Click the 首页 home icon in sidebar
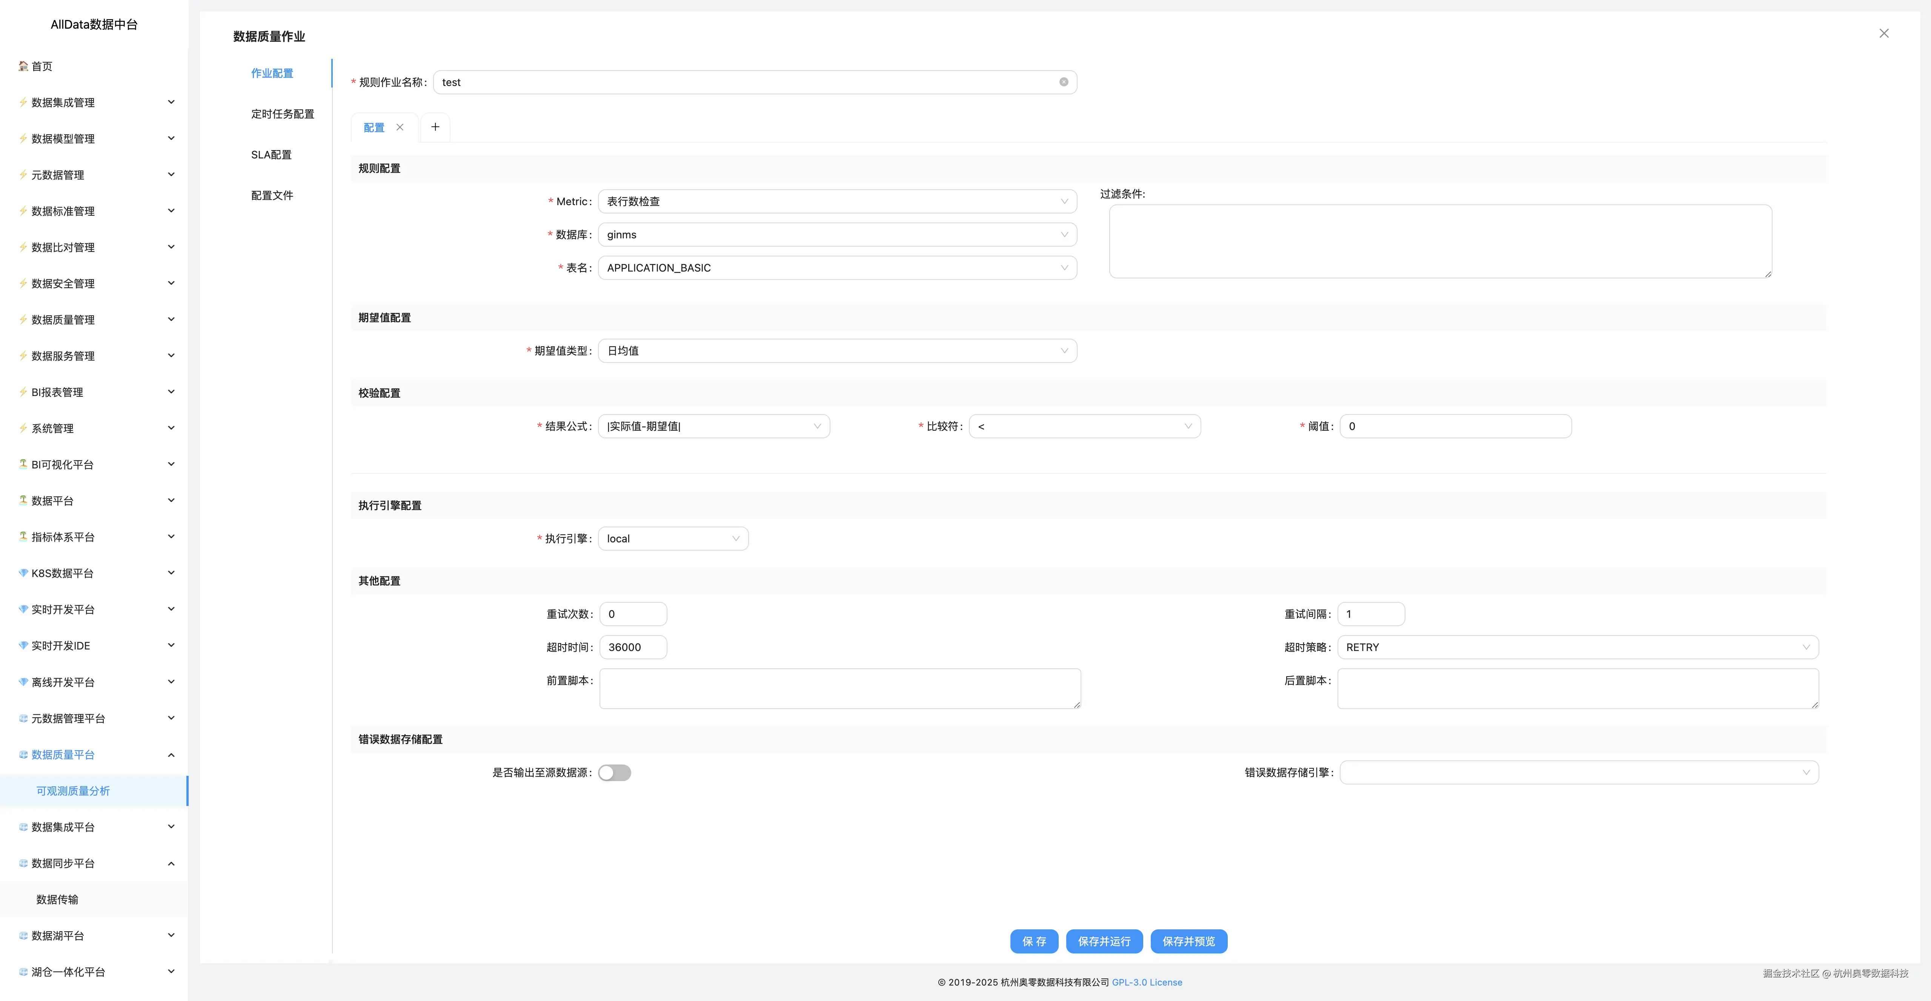This screenshot has width=1931, height=1001. [23, 66]
